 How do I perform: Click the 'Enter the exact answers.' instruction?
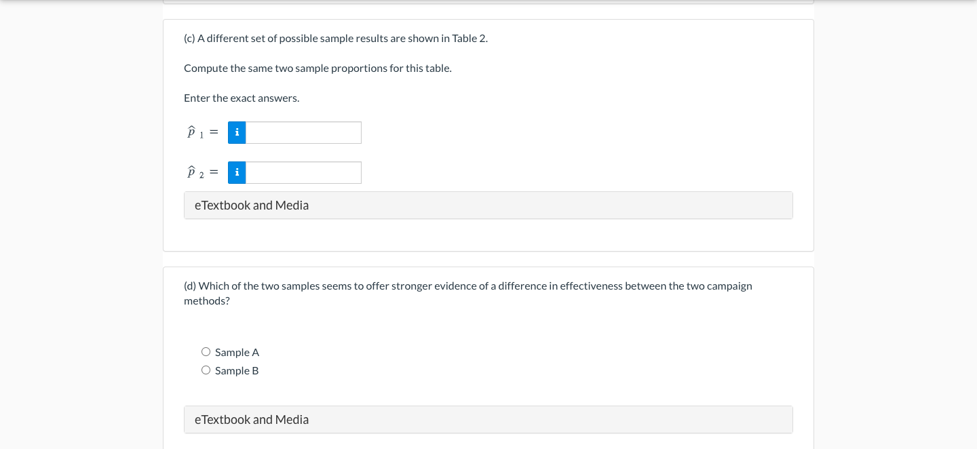[242, 98]
